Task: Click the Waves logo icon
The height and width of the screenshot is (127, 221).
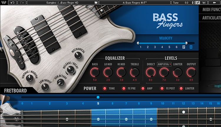Action: tap(3, 3)
